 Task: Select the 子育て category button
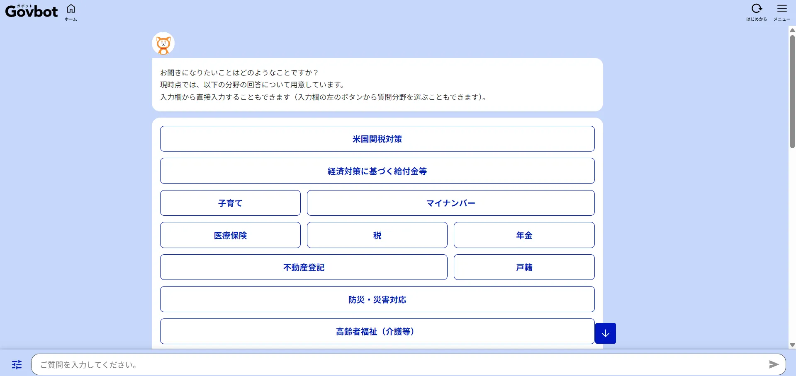pos(230,203)
